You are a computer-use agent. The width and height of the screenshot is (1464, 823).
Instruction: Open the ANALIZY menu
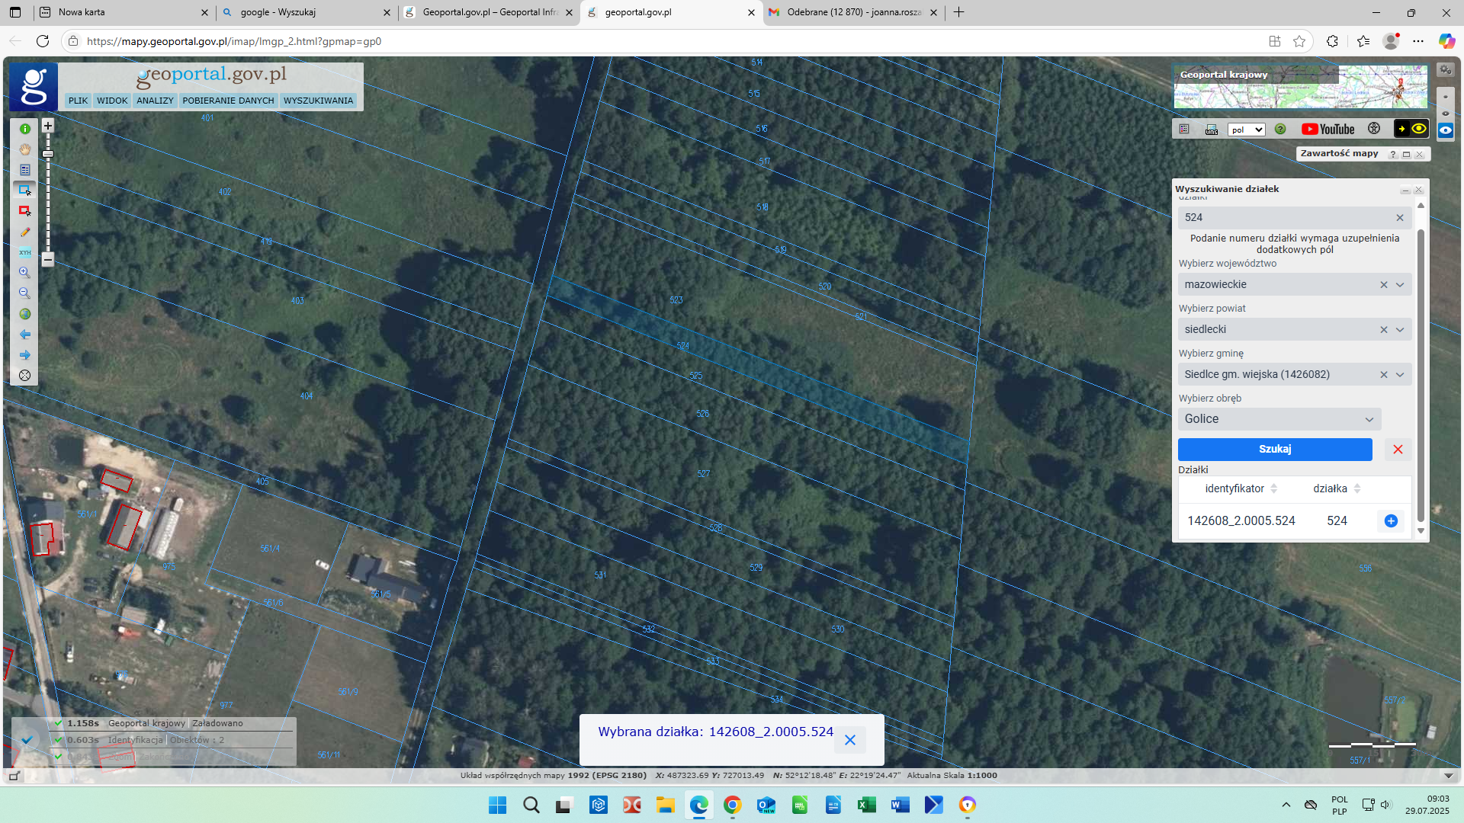tap(155, 101)
